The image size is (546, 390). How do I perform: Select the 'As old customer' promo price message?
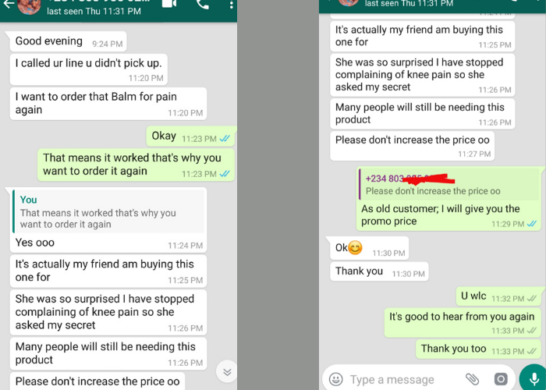click(x=448, y=198)
